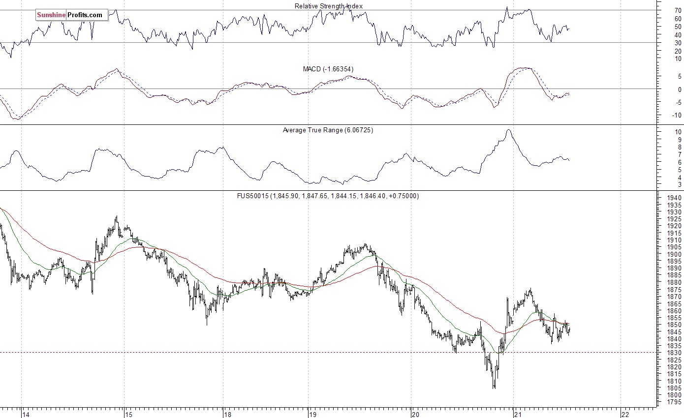Click date marker 20 on time axis
This screenshot has height=418, width=684.
[415, 414]
